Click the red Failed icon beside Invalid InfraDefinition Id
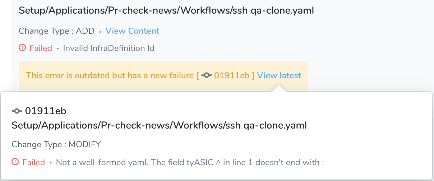434x181 pixels. pos(22,48)
